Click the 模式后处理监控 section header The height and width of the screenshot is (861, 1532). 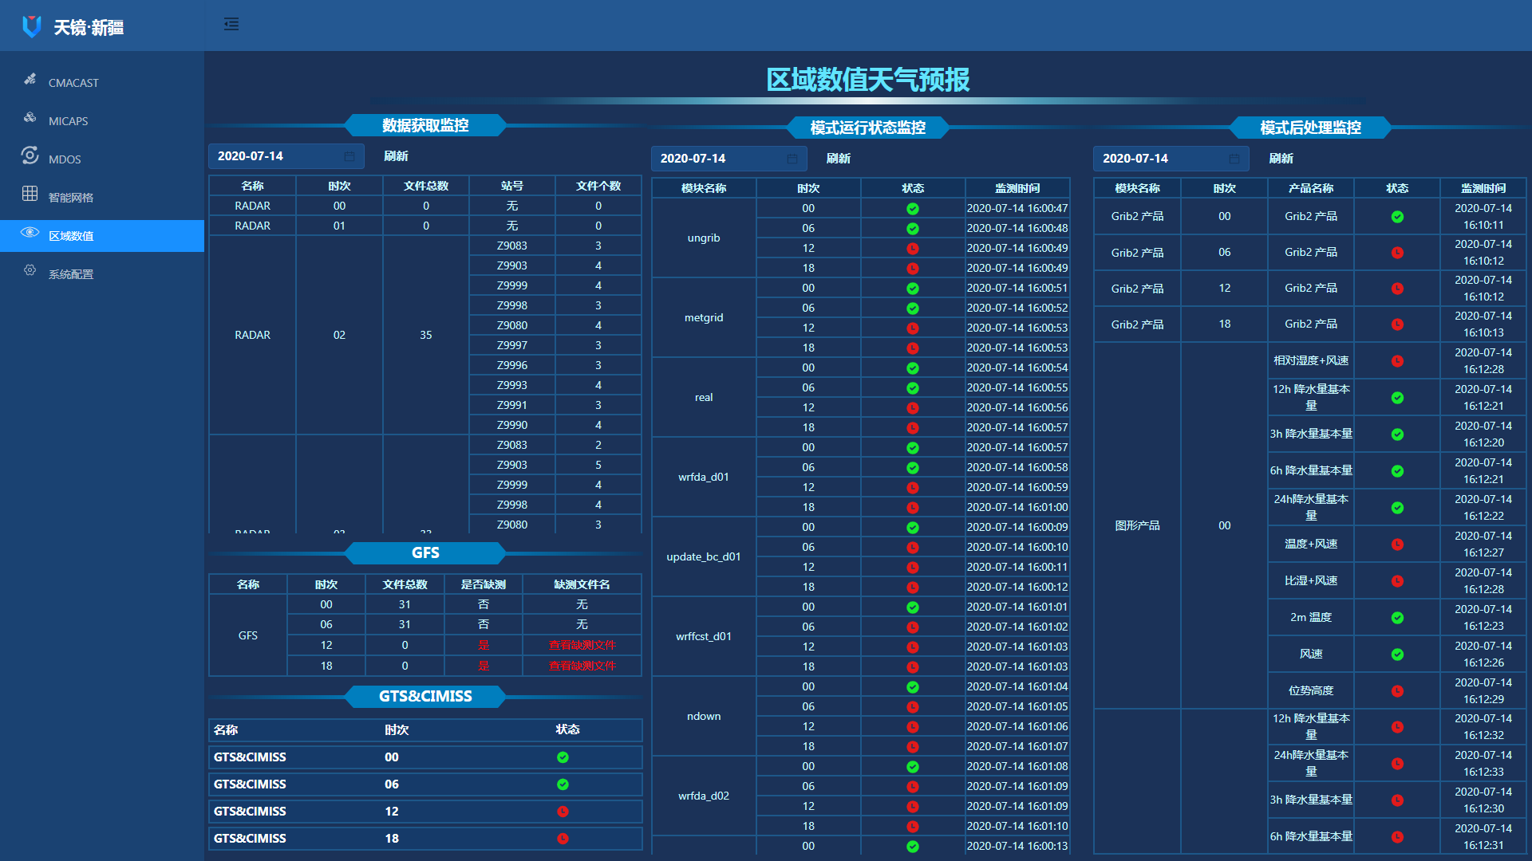[x=1310, y=128]
